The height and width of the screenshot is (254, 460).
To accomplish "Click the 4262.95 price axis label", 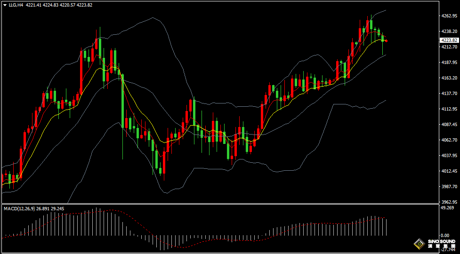I will [x=449, y=16].
